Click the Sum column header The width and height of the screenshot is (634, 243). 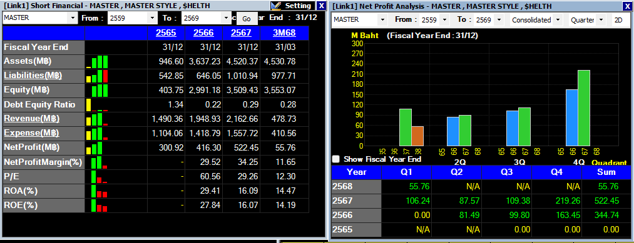pos(606,172)
